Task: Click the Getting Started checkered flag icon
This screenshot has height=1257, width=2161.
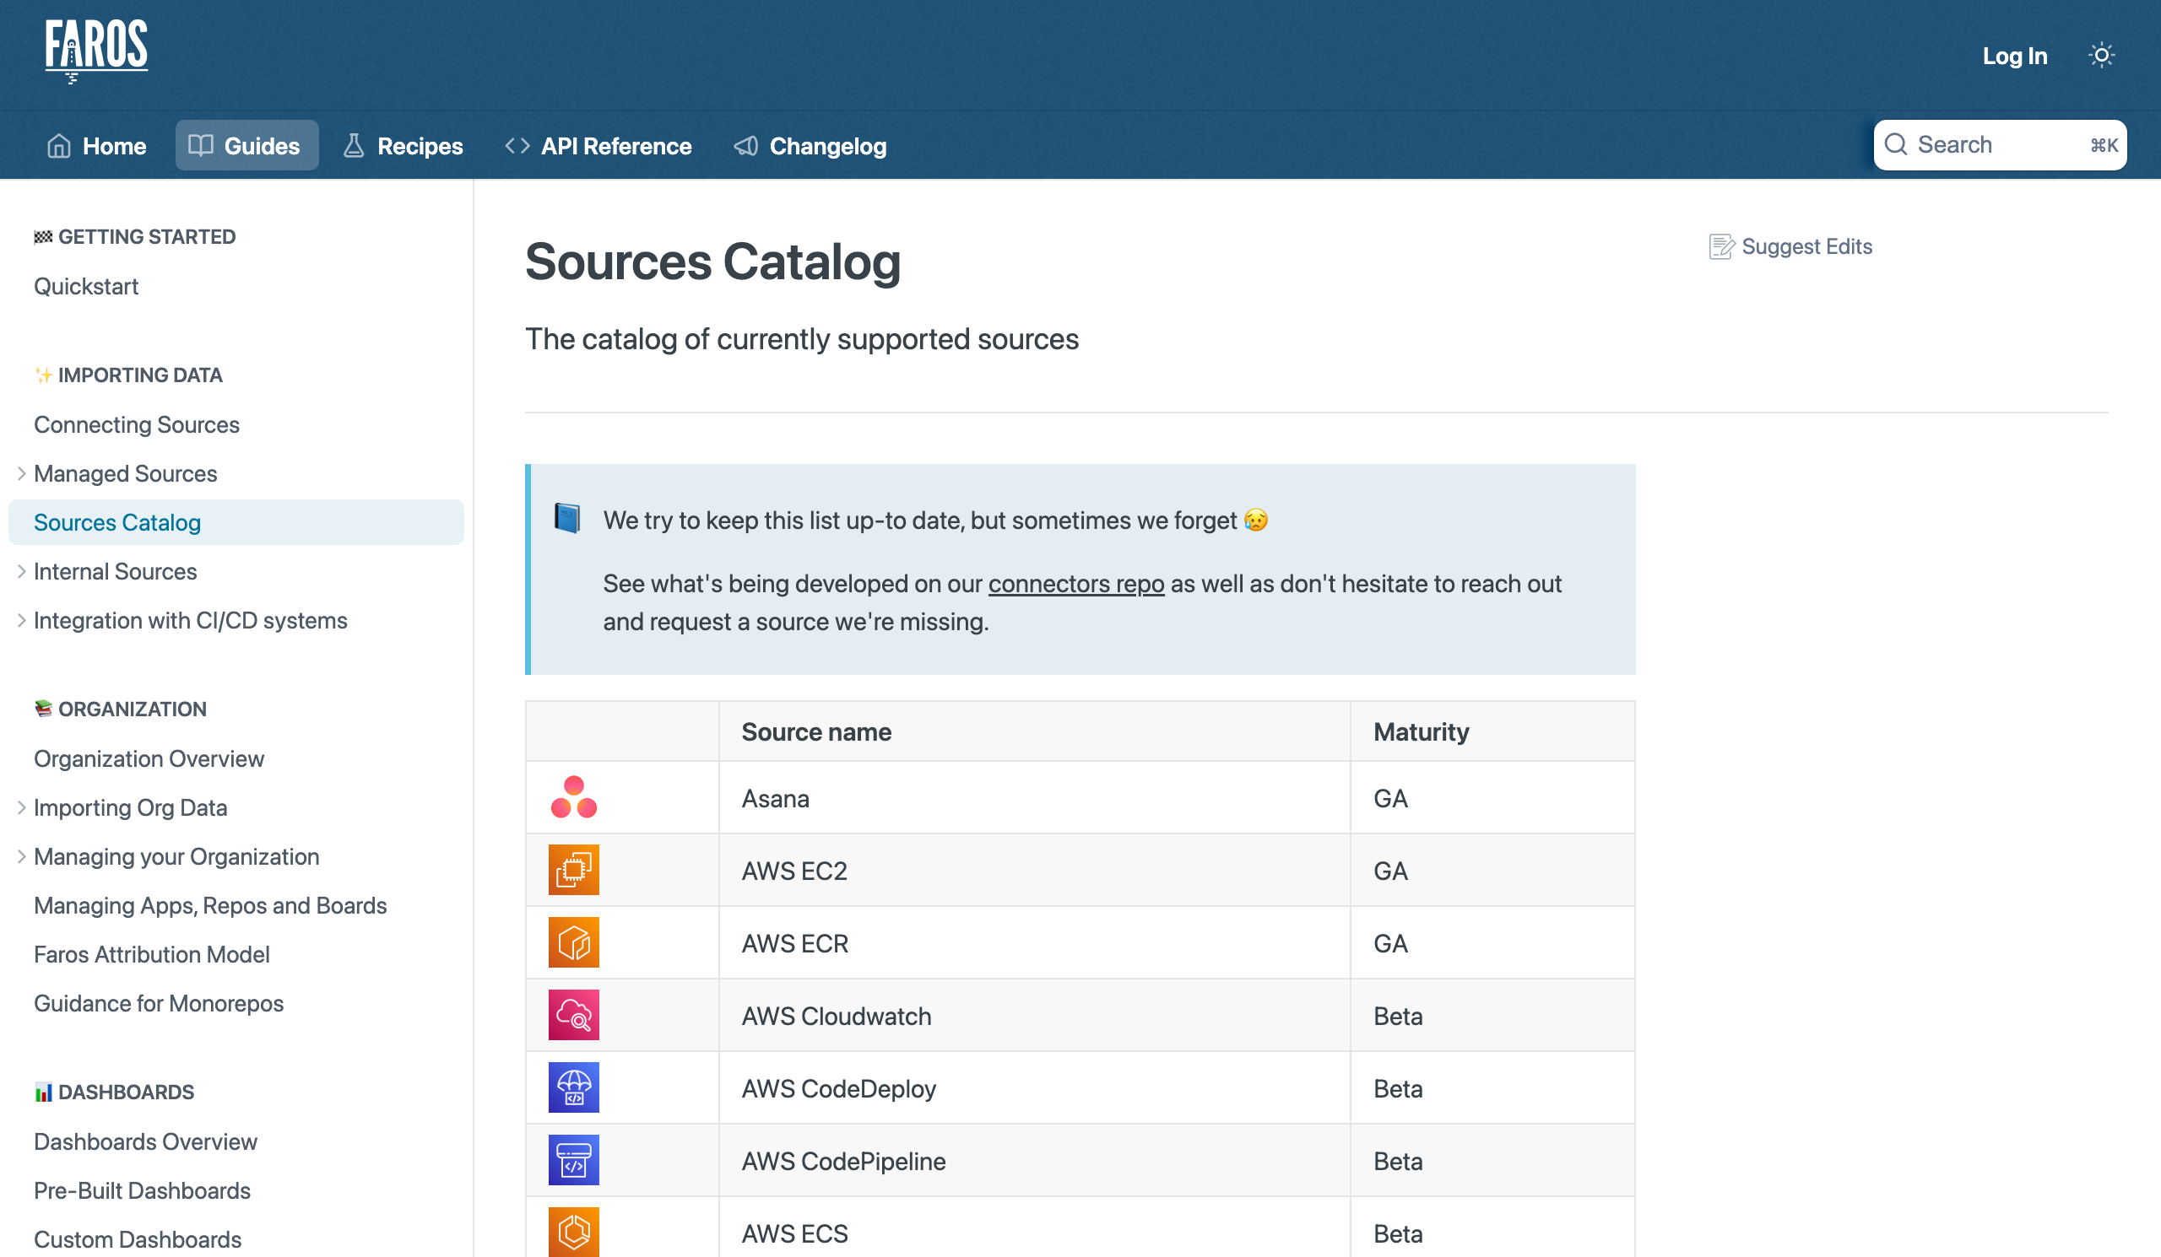Action: click(x=43, y=237)
